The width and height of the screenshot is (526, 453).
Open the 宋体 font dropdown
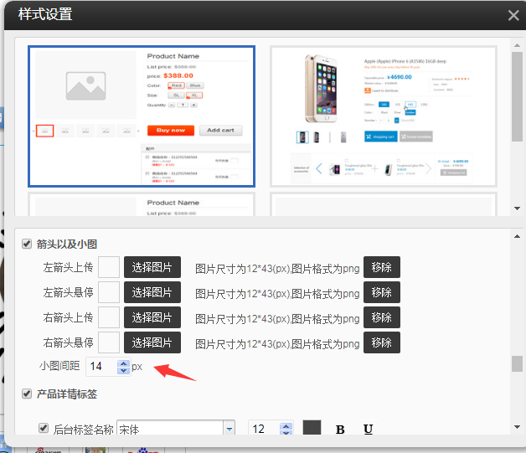tap(229, 430)
